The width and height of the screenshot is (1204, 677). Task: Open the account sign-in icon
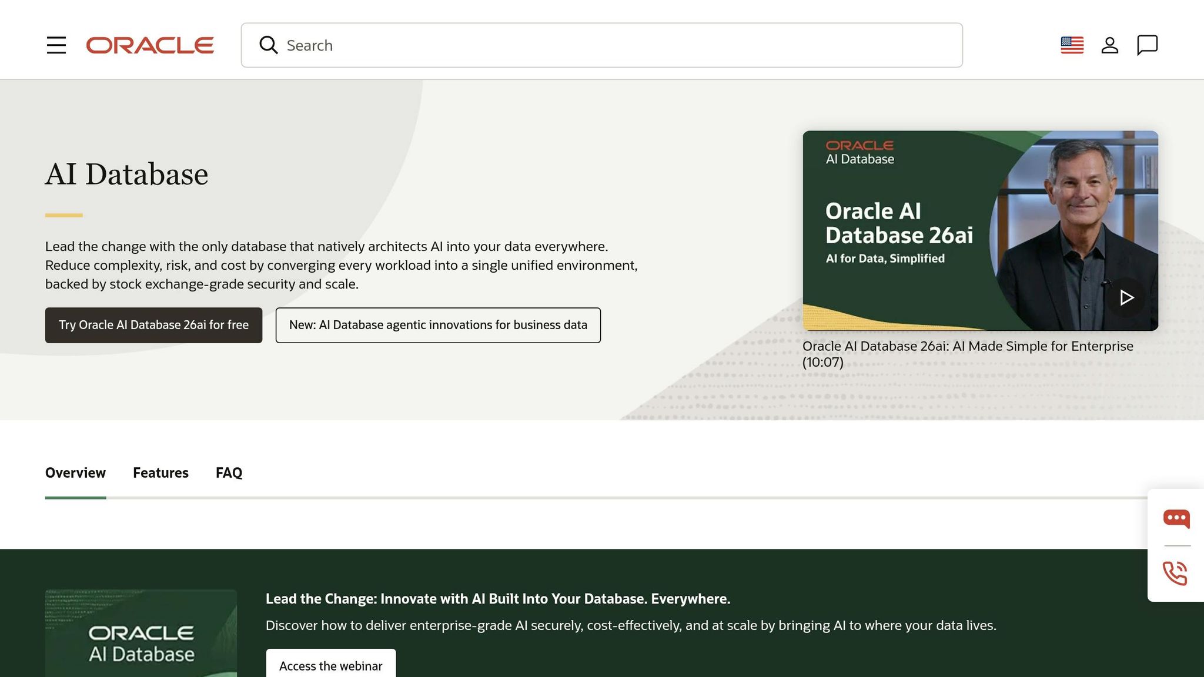[x=1110, y=45]
